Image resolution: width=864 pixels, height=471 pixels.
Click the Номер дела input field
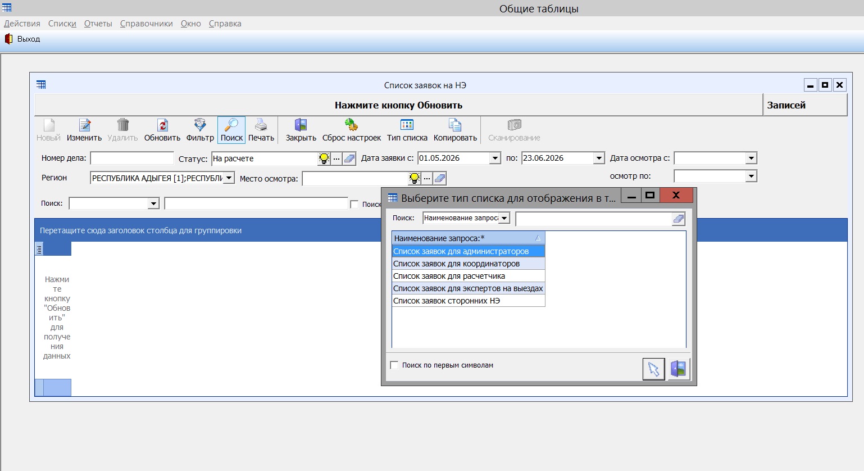tap(132, 158)
